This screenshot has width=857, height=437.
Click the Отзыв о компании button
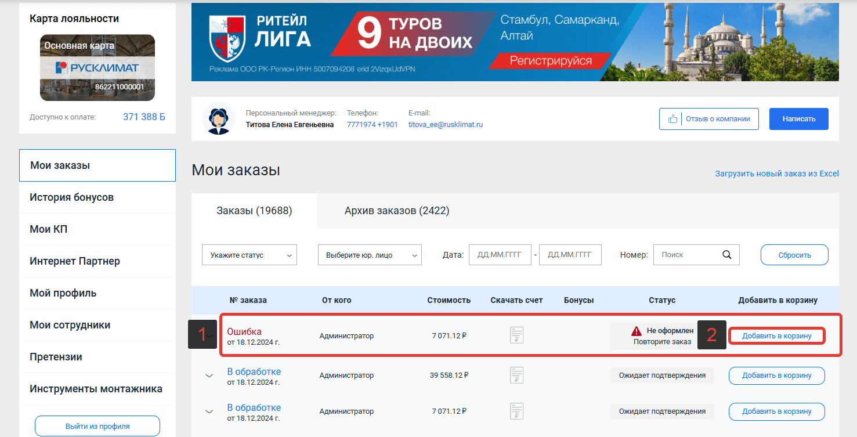click(x=710, y=119)
